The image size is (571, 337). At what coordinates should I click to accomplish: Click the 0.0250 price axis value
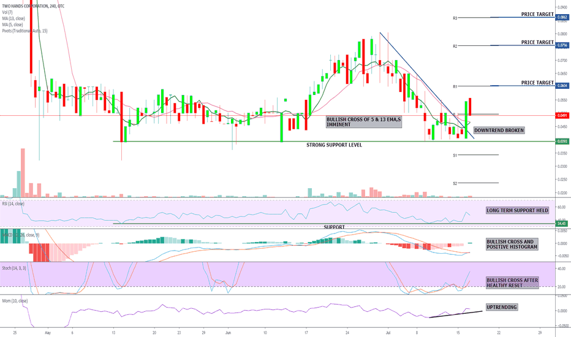point(562,180)
